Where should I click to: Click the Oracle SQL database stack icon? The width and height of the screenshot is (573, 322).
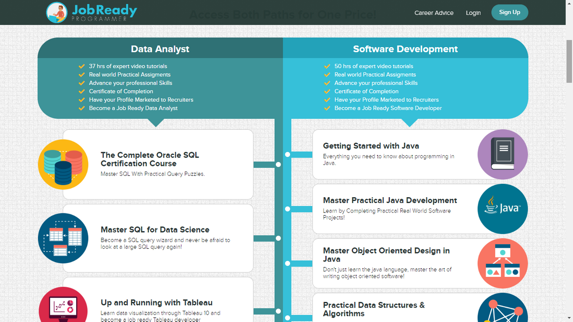(x=63, y=164)
